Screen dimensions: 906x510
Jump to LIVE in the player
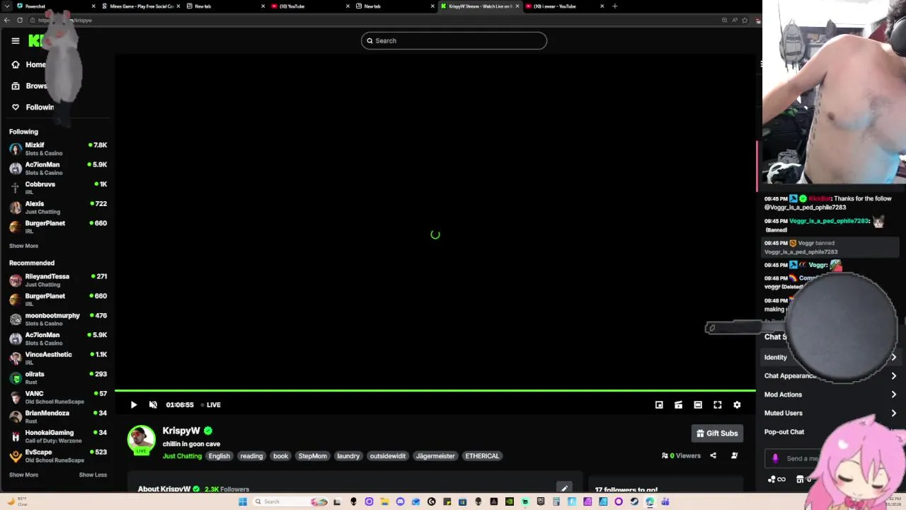pos(211,405)
